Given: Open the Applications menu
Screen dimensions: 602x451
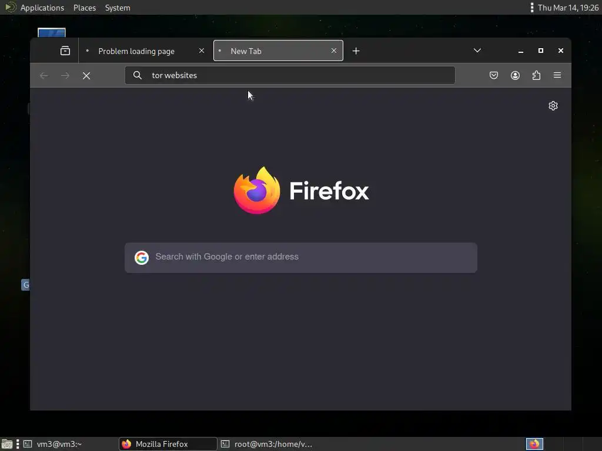Looking at the screenshot, I should click(x=42, y=8).
